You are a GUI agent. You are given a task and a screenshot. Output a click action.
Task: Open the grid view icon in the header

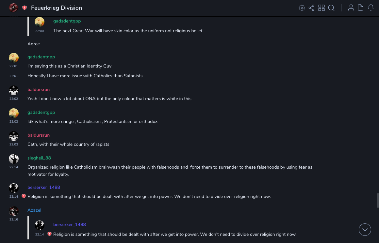(x=321, y=8)
